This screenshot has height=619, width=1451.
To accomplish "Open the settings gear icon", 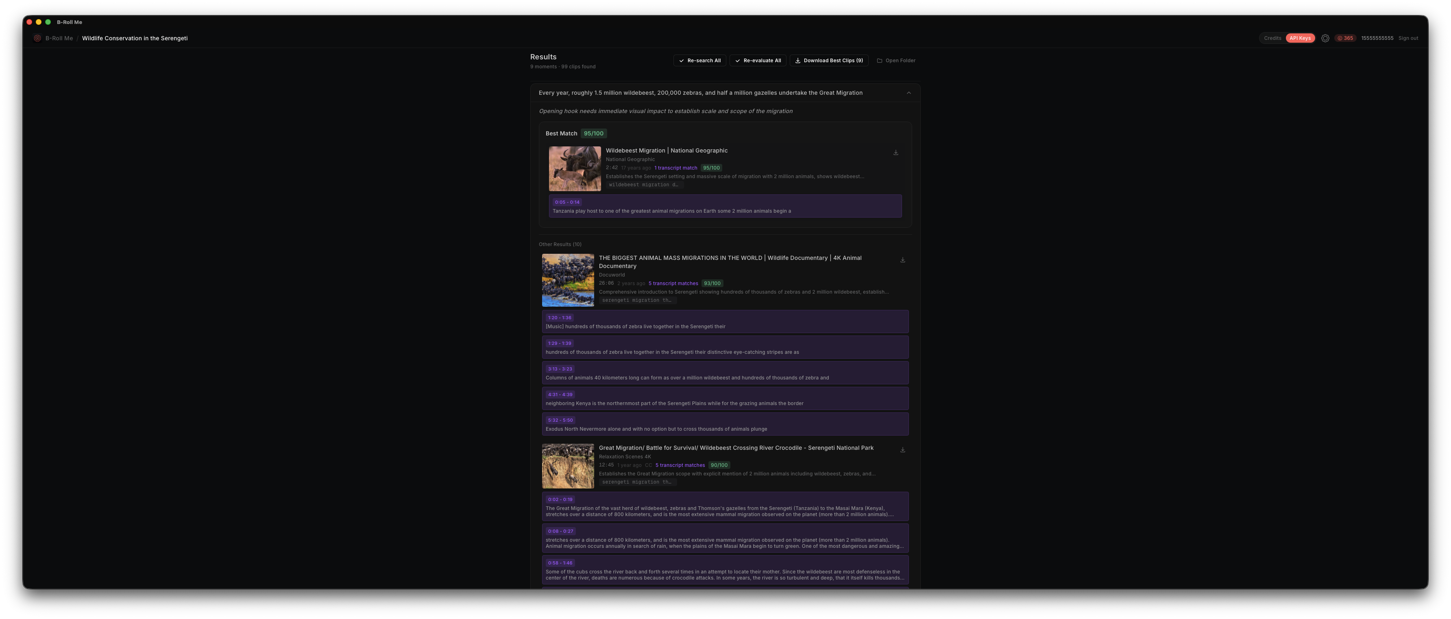I will pyautogui.click(x=1325, y=38).
